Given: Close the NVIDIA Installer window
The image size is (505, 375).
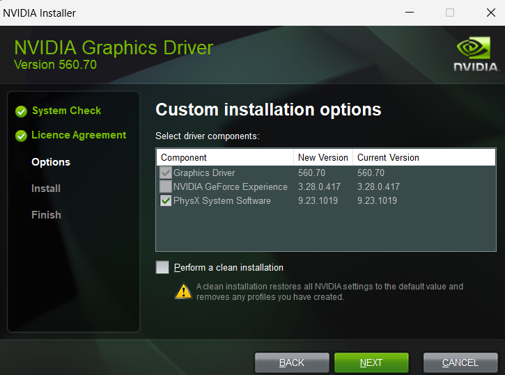Looking at the screenshot, I should point(491,13).
